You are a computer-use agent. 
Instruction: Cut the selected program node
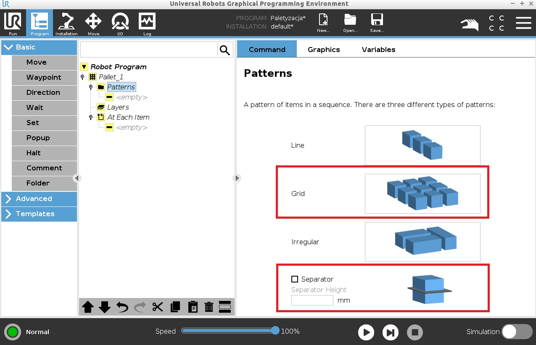158,307
